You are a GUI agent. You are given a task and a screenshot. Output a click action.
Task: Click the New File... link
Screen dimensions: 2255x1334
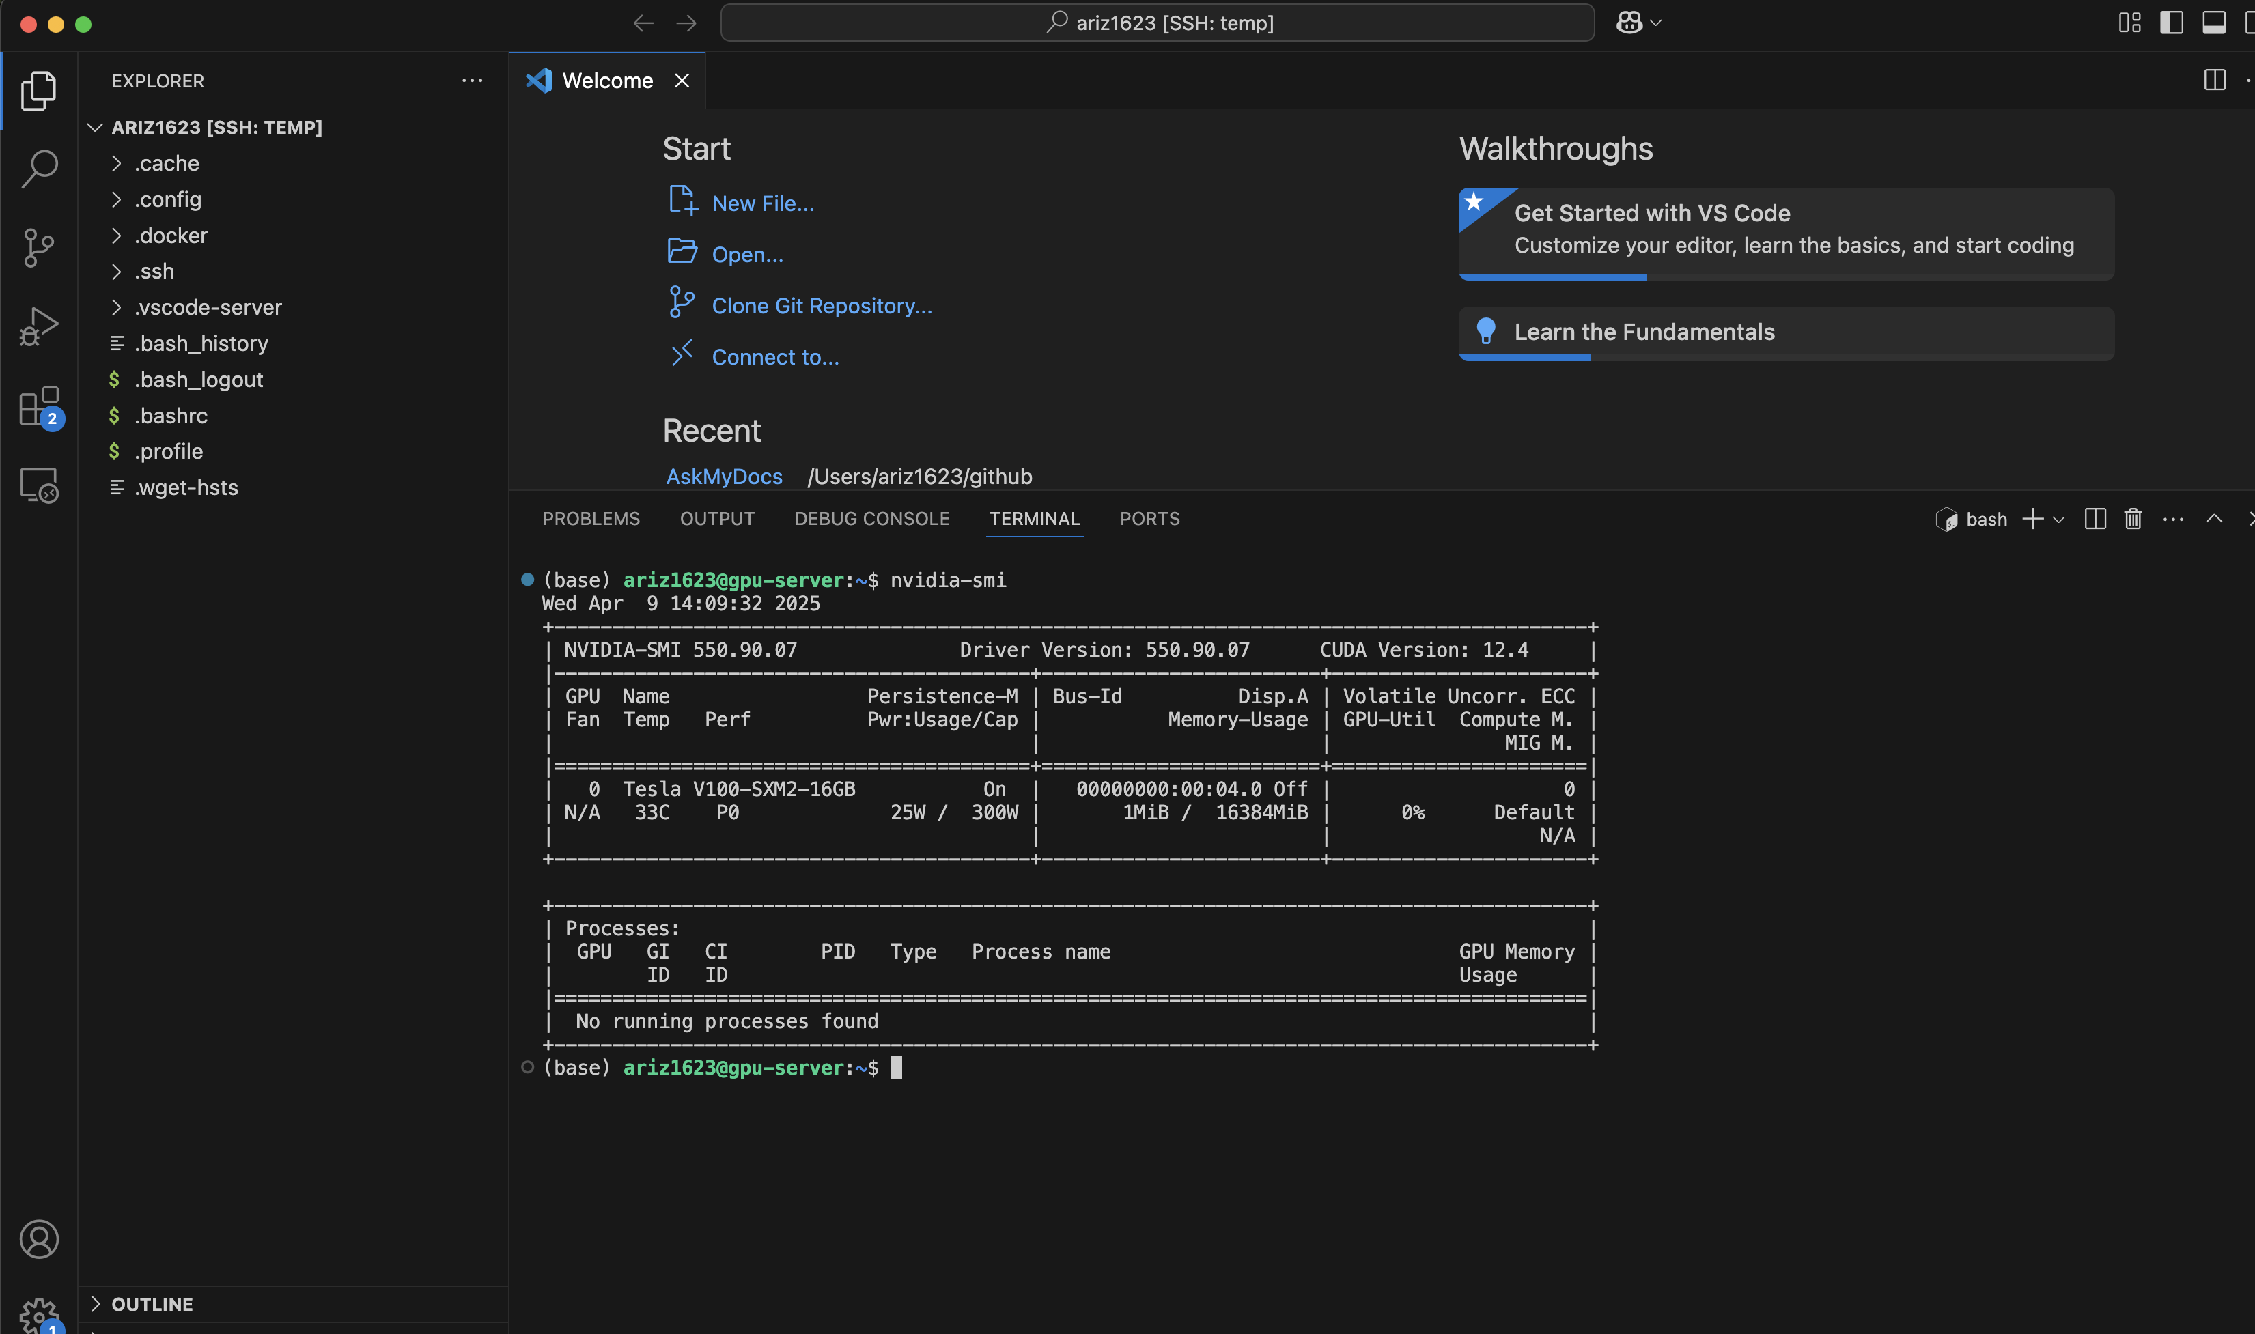pos(762,204)
